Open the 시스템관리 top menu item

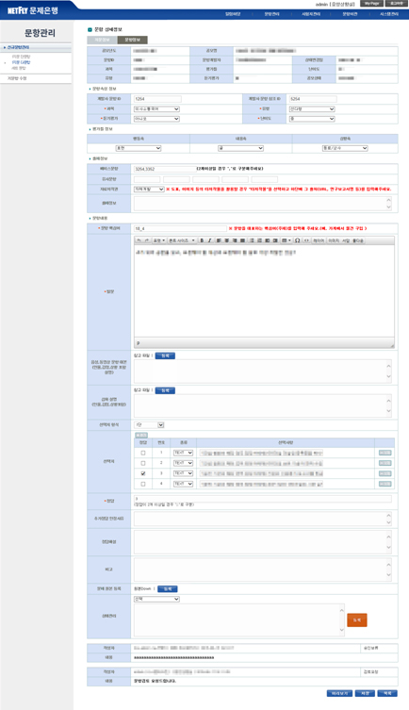388,14
